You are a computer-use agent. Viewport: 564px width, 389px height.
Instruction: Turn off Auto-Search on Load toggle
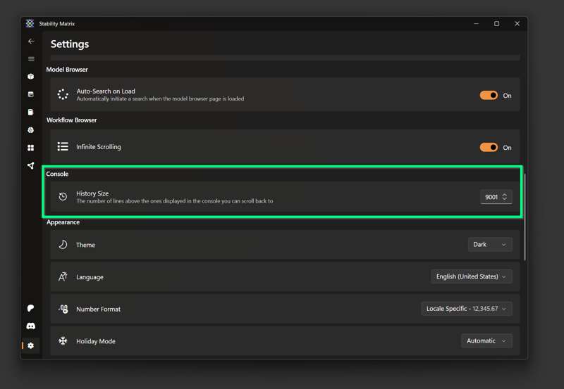click(x=489, y=95)
